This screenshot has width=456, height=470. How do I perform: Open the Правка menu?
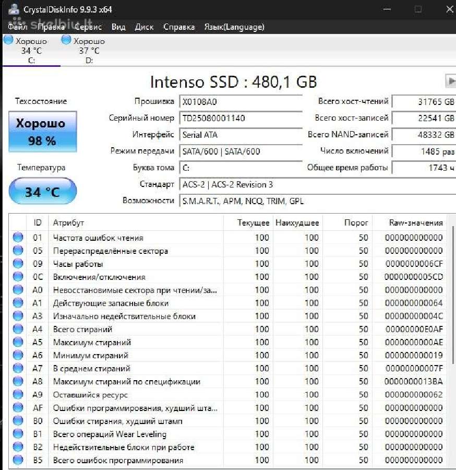pyautogui.click(x=51, y=27)
